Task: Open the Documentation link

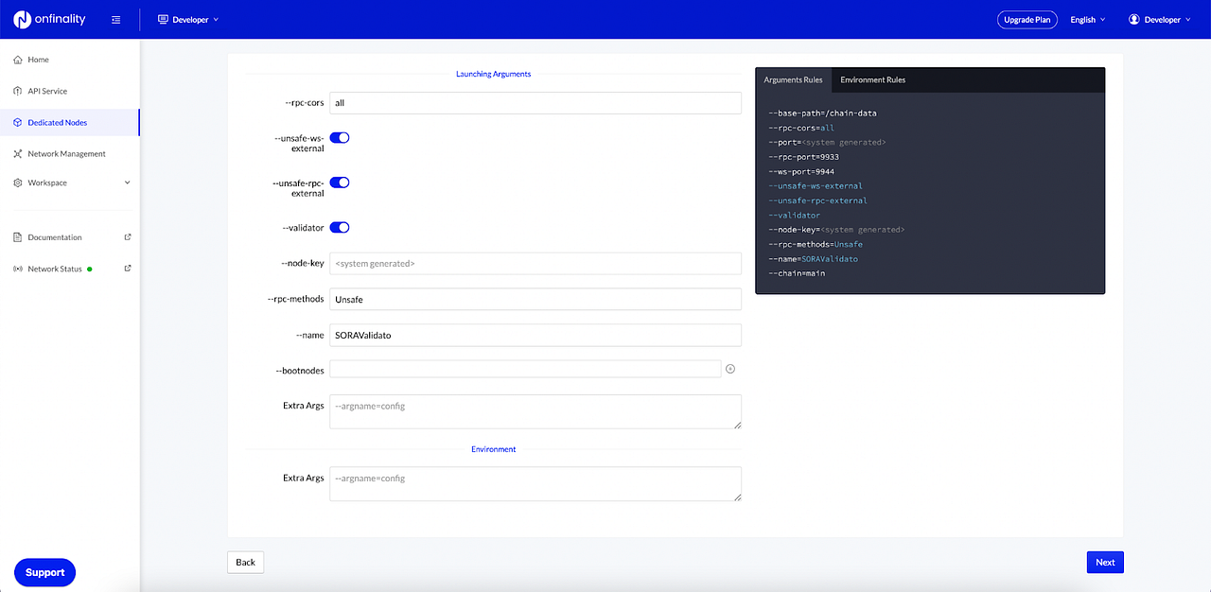Action: [x=55, y=237]
